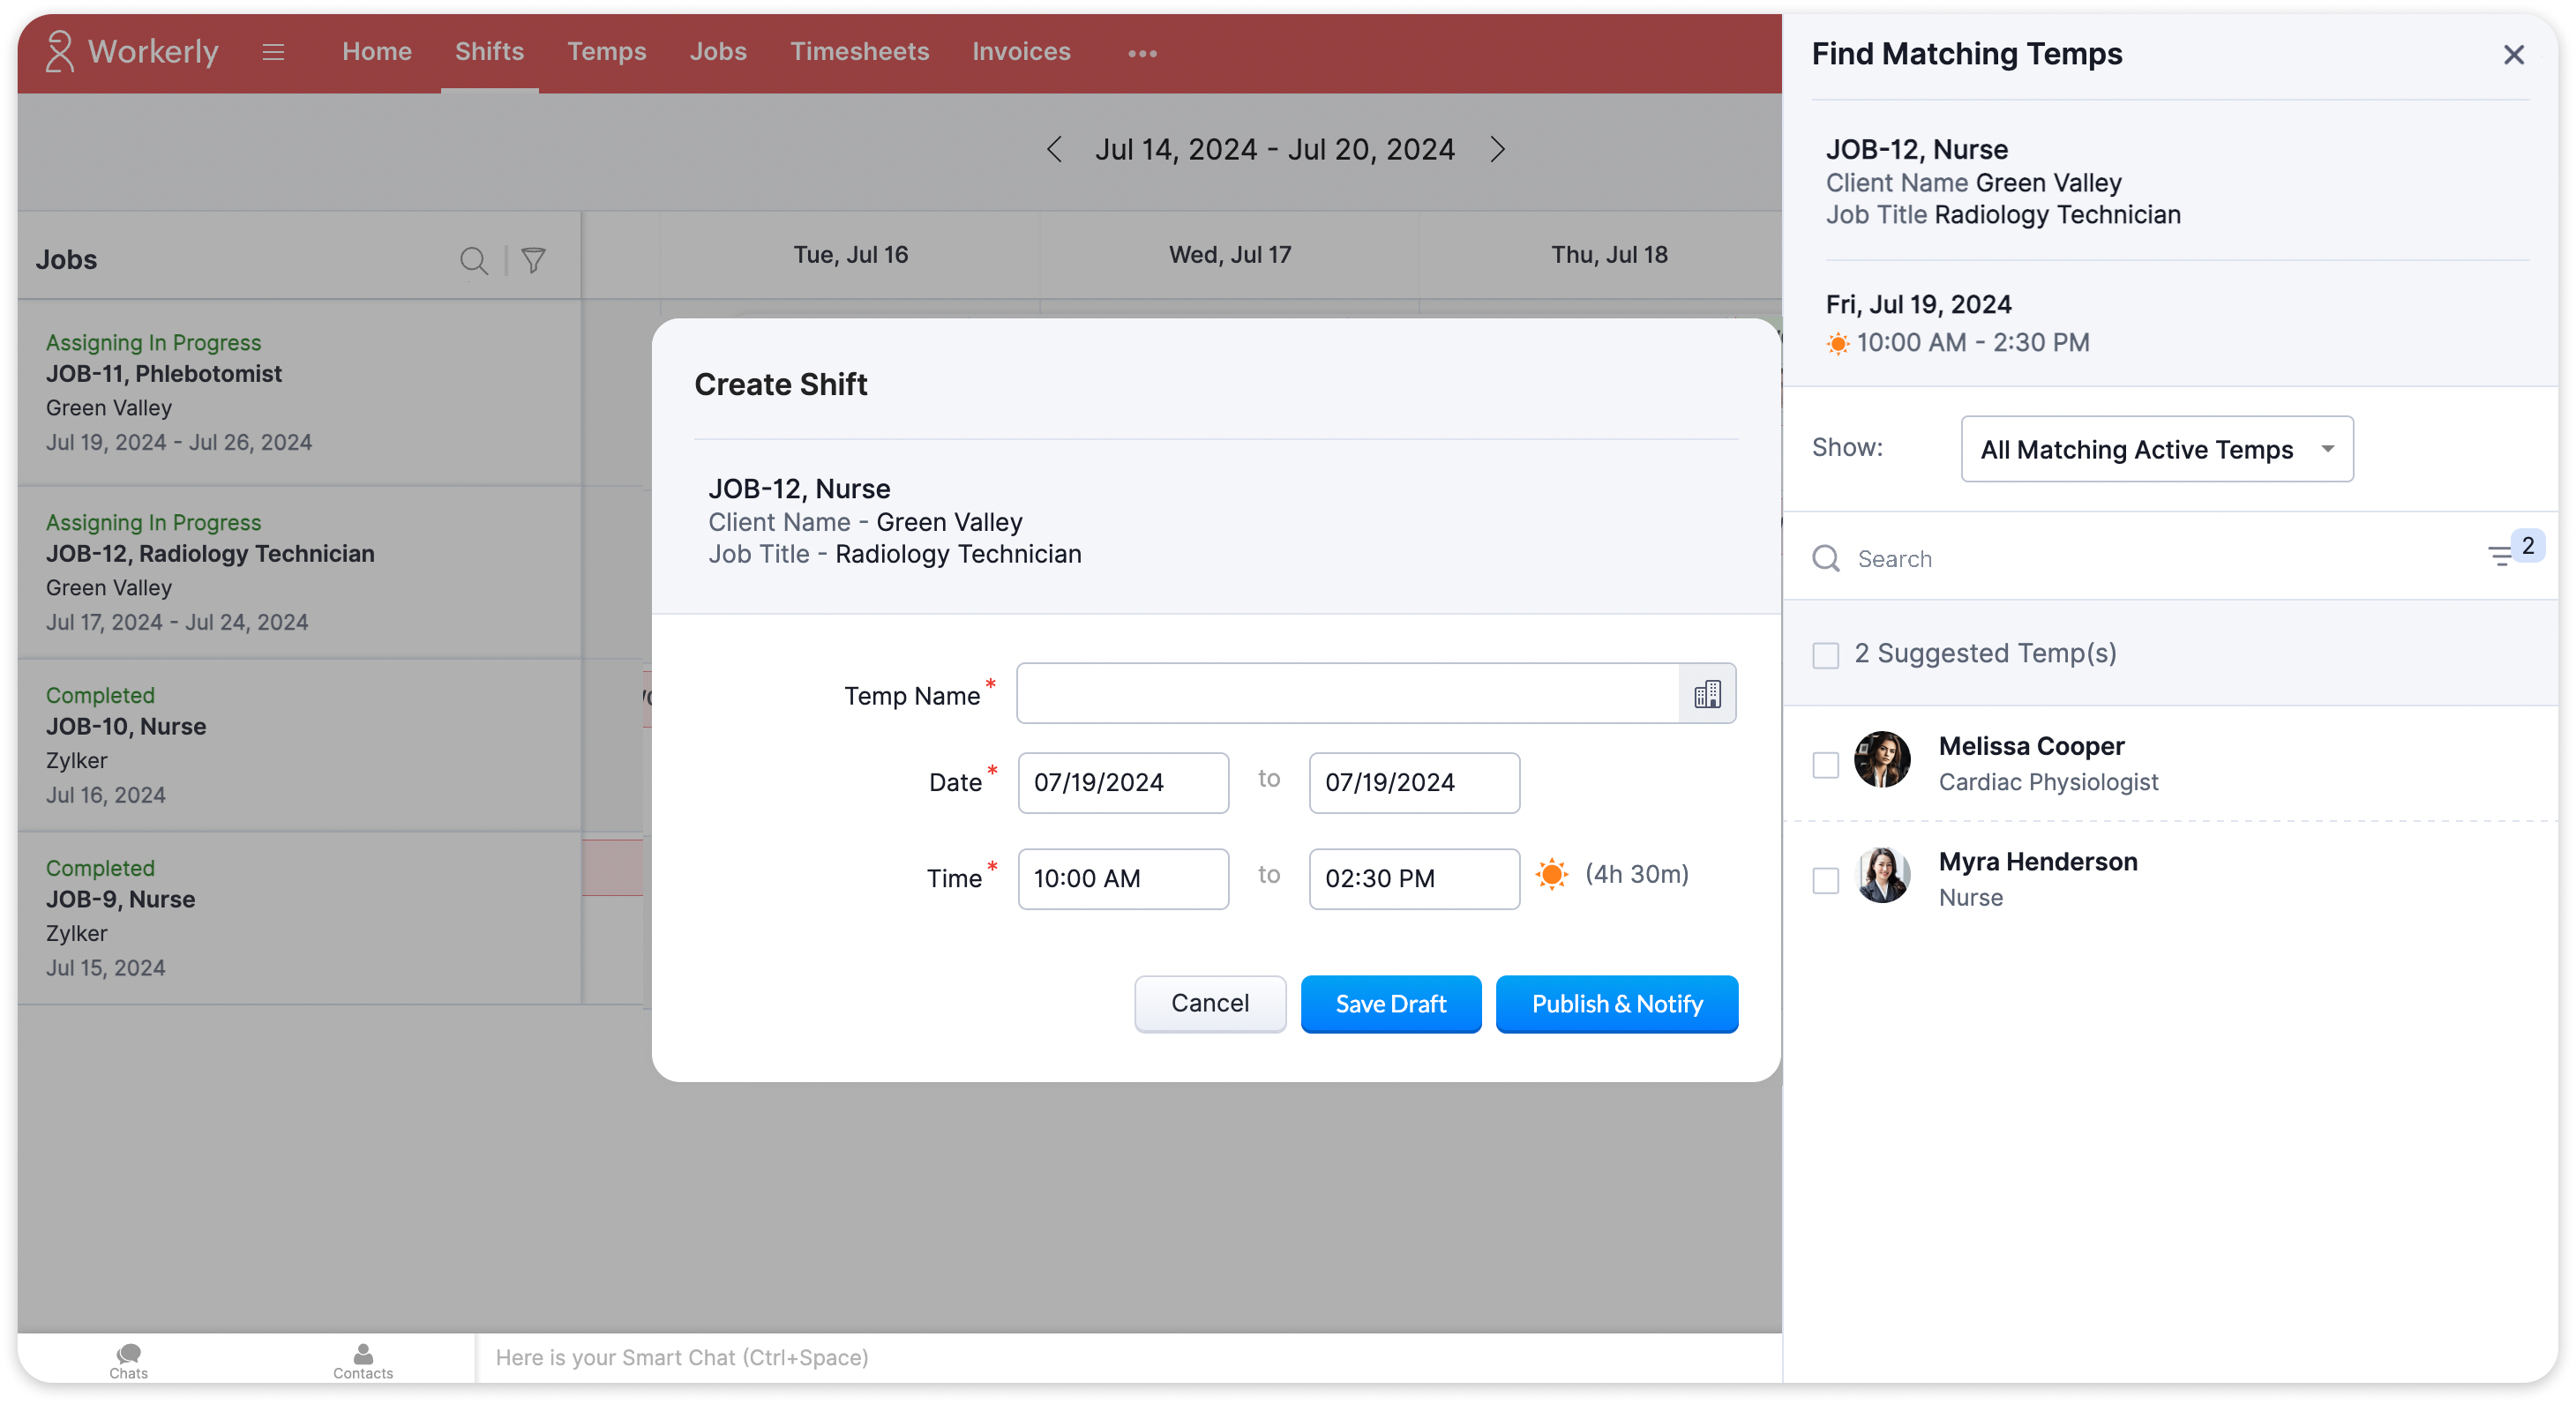Open Contacts at the bottom bar

[x=363, y=1360]
